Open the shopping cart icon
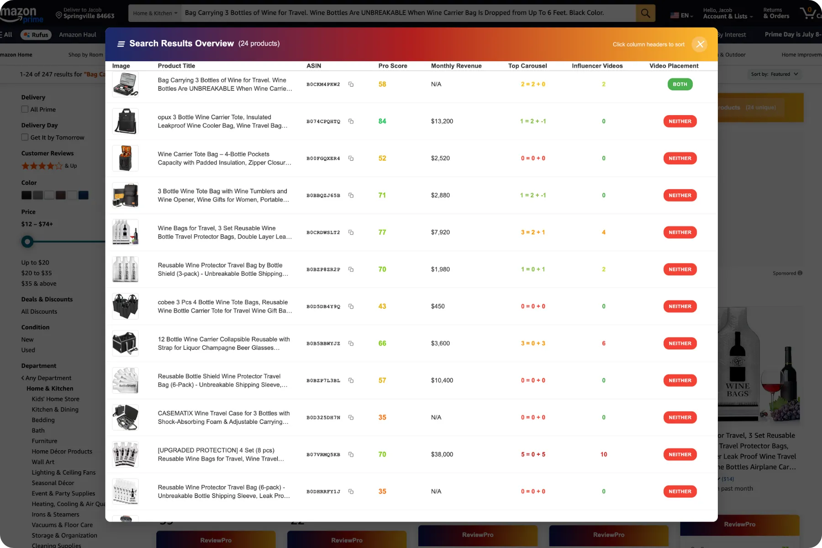The width and height of the screenshot is (822, 548). click(x=809, y=13)
